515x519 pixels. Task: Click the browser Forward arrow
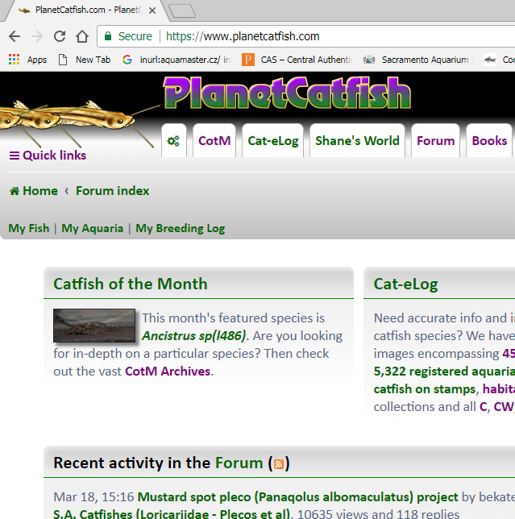(x=37, y=36)
